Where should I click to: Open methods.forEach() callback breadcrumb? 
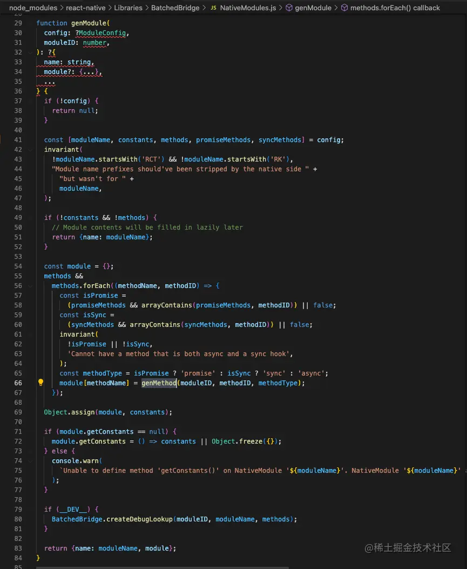[x=395, y=8]
